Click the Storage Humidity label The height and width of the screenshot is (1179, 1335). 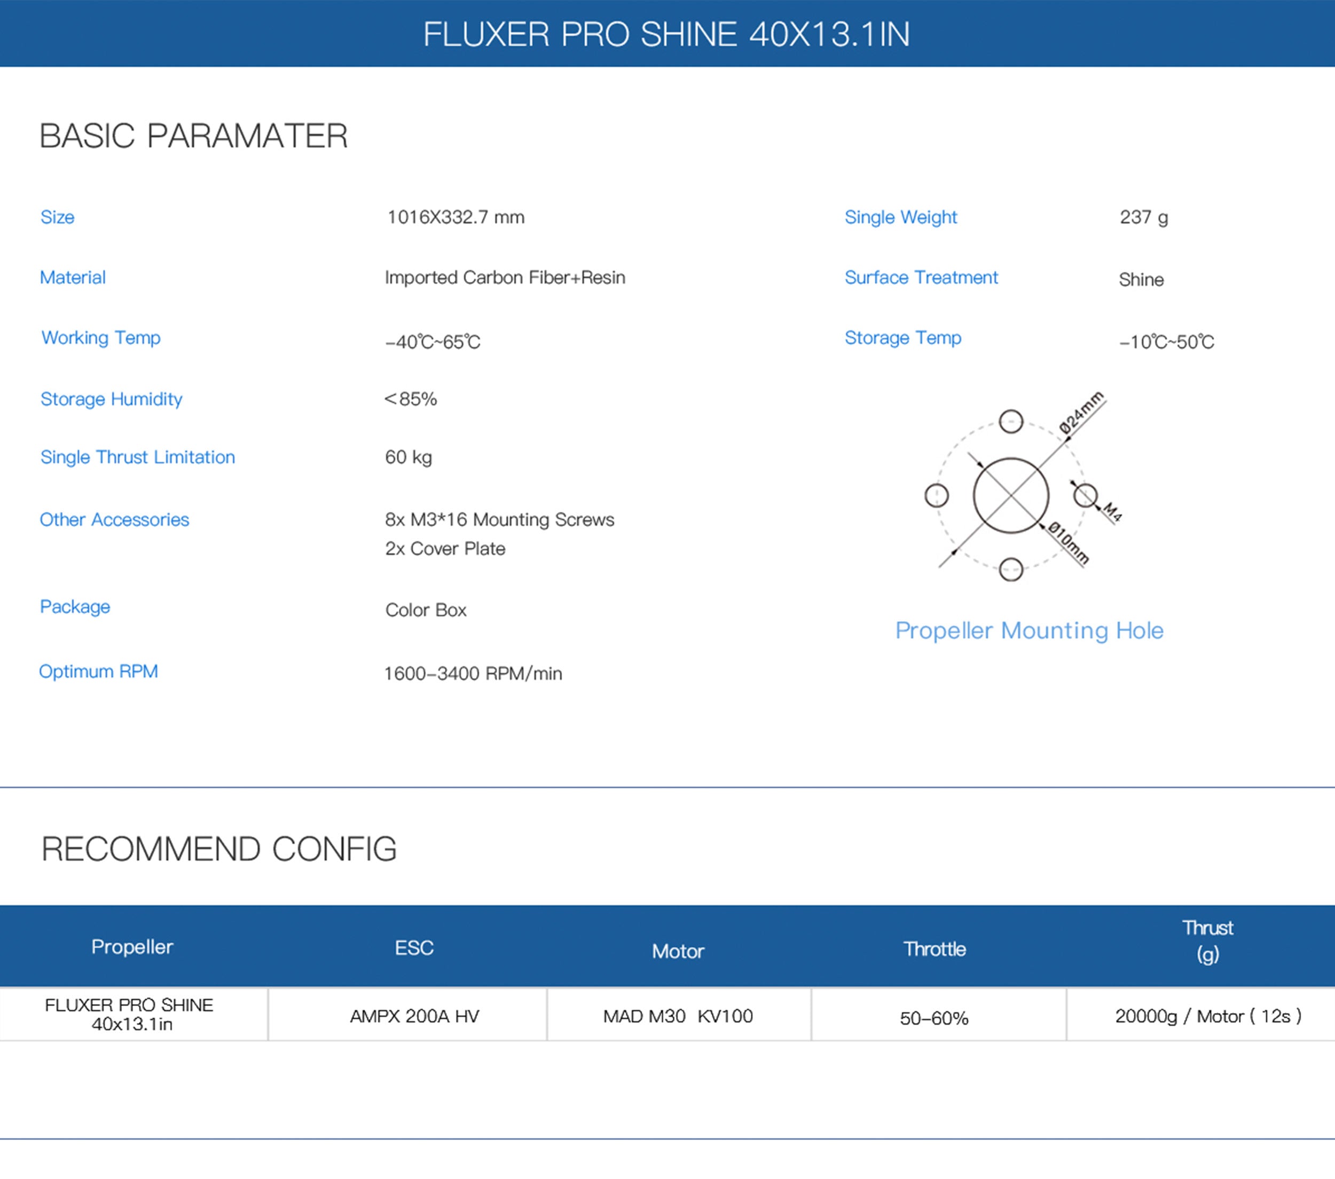pos(111,399)
